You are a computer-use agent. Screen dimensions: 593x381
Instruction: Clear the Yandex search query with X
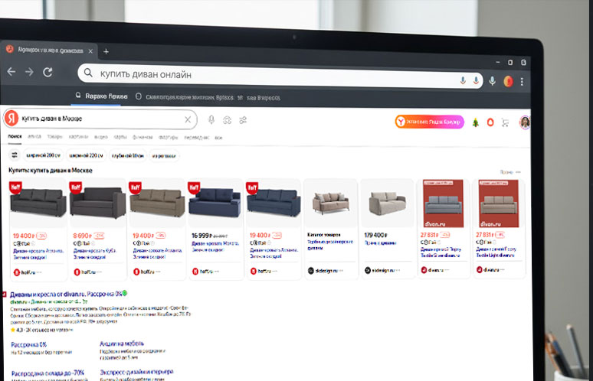(188, 120)
